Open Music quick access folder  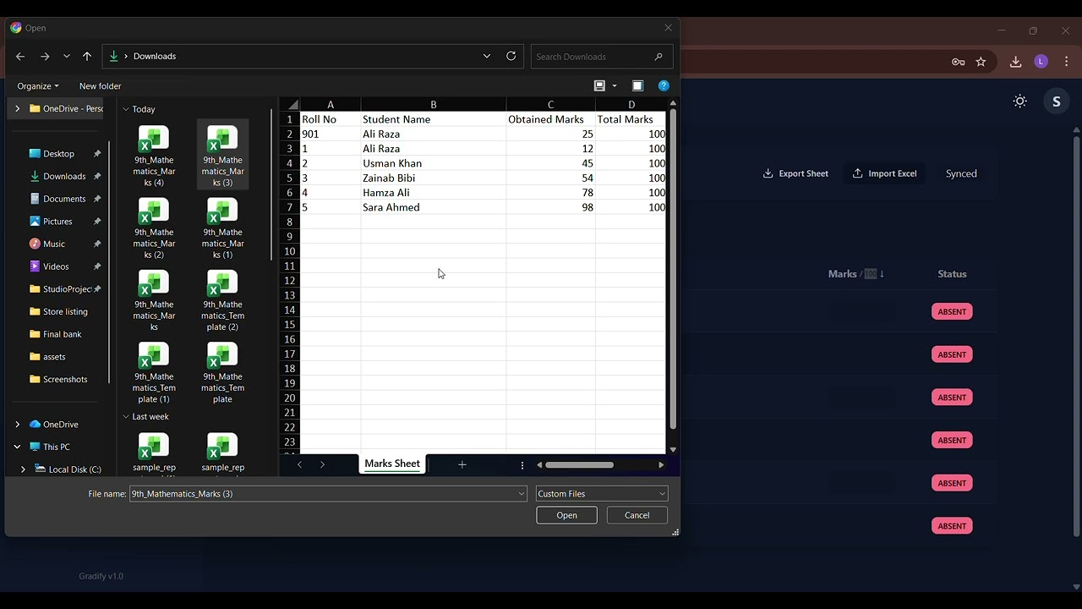[x=54, y=244]
